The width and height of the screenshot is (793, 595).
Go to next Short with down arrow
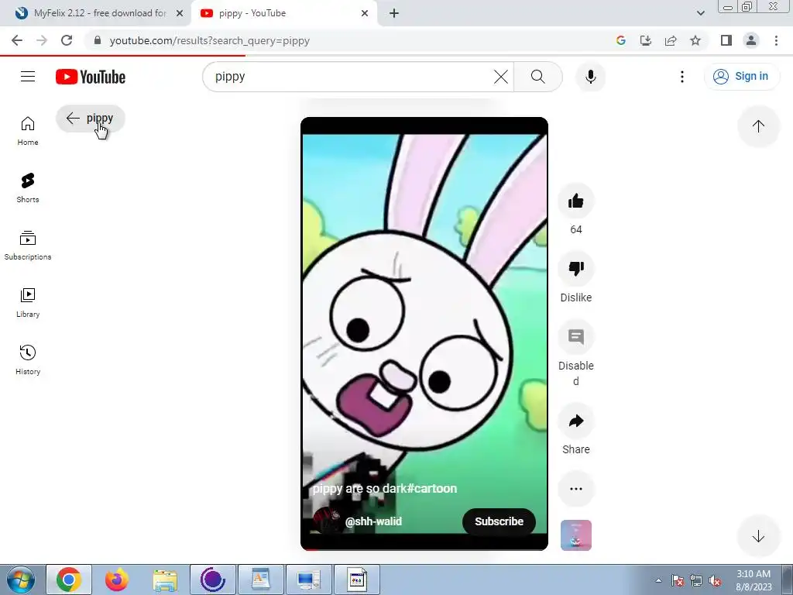click(758, 536)
